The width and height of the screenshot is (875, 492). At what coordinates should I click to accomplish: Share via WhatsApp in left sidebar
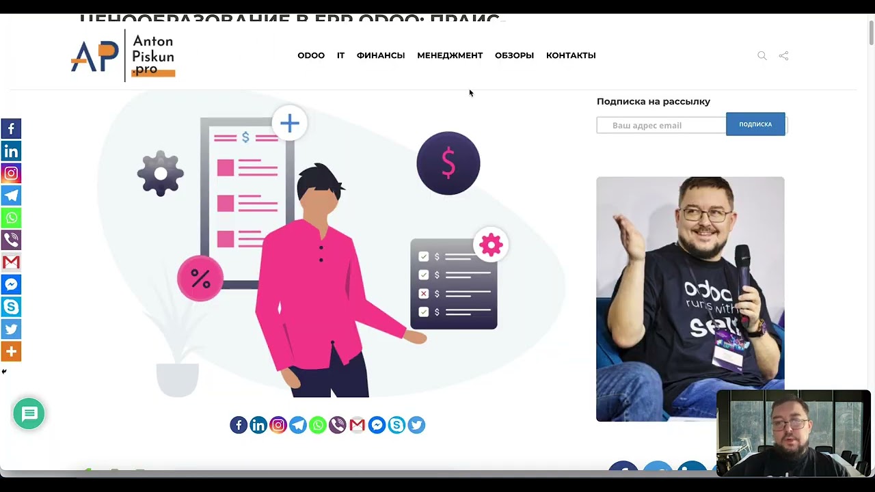coord(11,217)
